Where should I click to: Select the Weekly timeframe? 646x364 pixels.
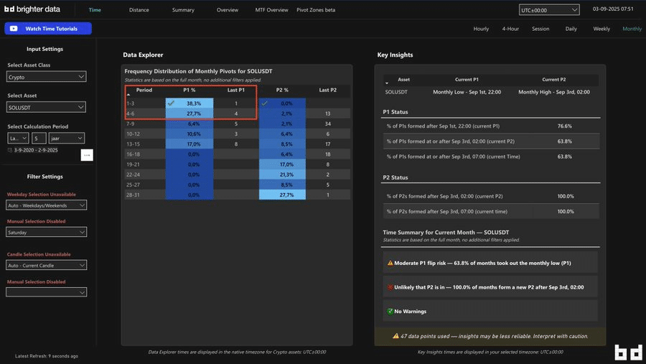601,29
